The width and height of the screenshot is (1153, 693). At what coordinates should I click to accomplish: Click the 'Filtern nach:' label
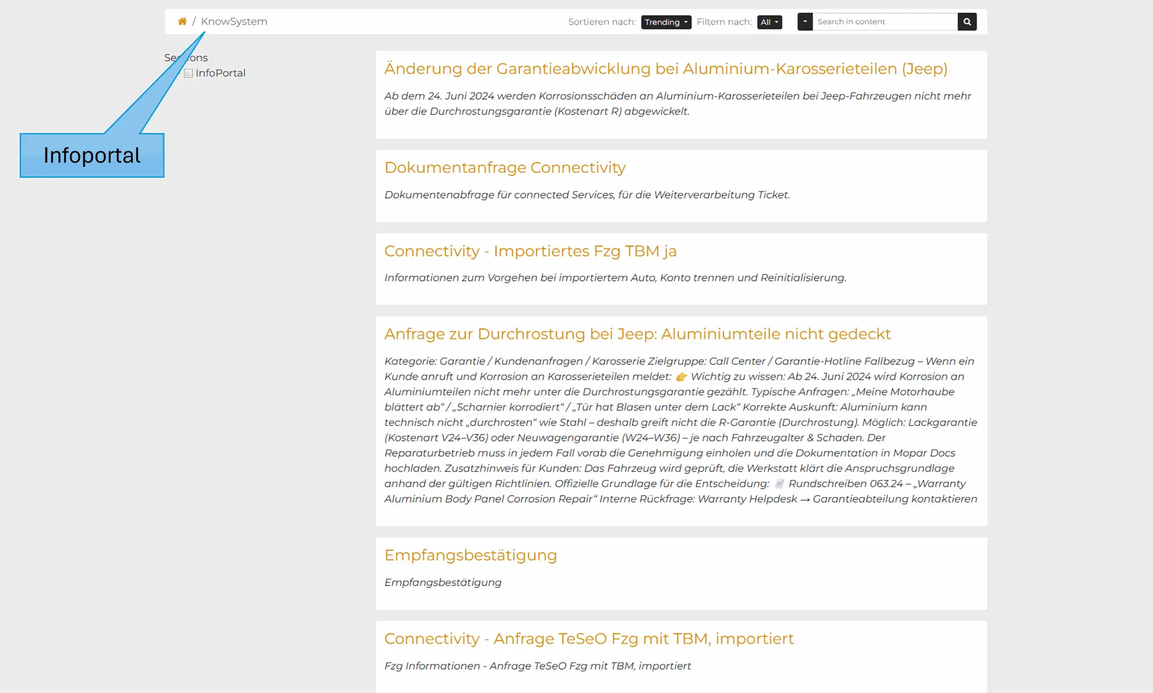[724, 22]
